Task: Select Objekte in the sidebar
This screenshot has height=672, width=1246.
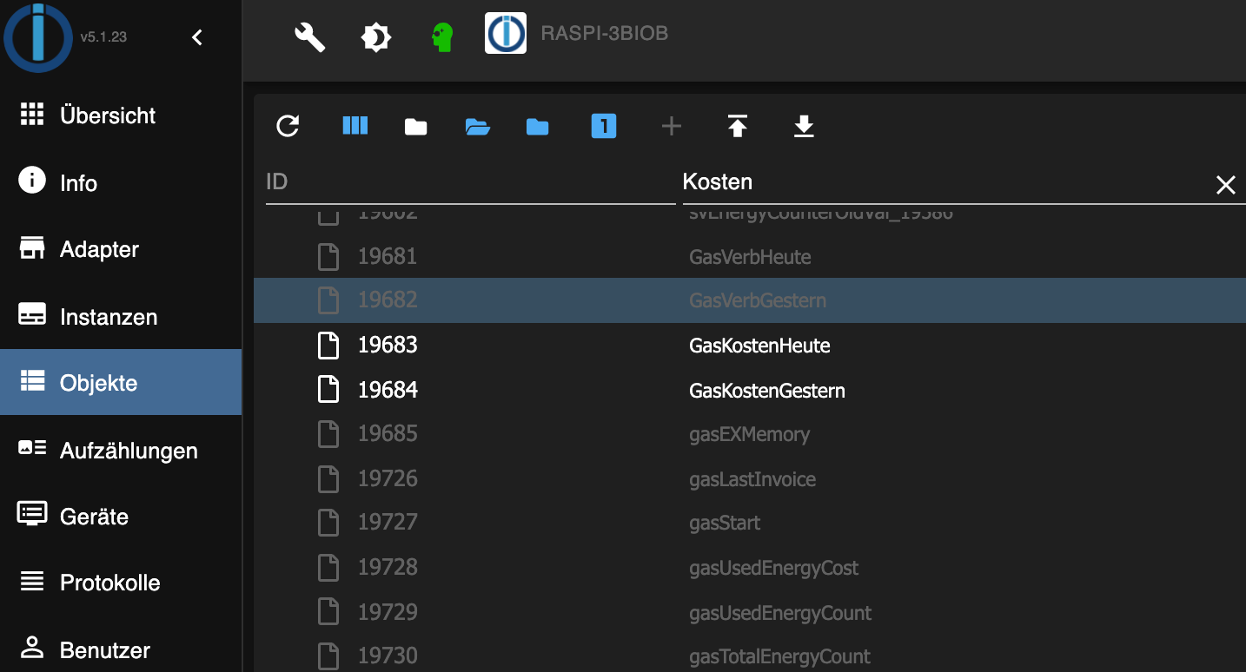Action: pos(121,382)
